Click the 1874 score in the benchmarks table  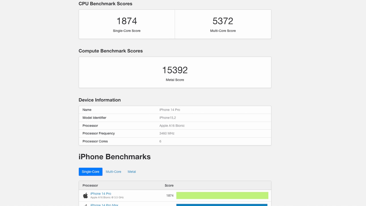[170, 196]
